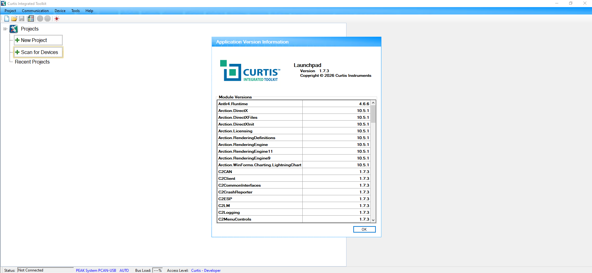Image resolution: width=592 pixels, height=273 pixels.
Task: Click the Application Version Information title bar
Action: tap(296, 42)
